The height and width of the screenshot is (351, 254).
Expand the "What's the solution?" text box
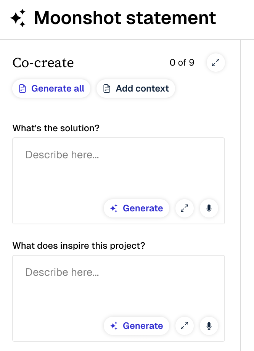point(185,208)
